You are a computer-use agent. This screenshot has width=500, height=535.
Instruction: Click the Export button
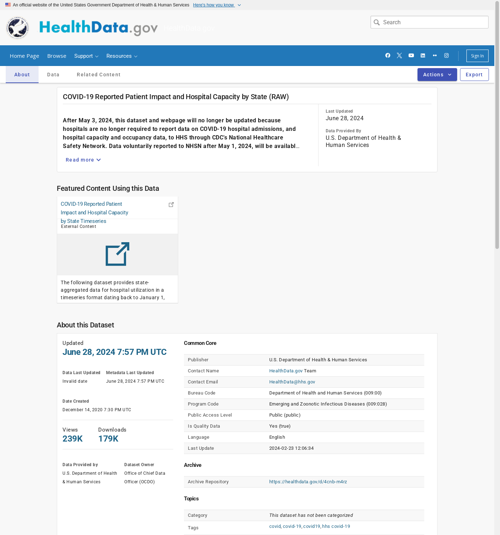click(474, 75)
